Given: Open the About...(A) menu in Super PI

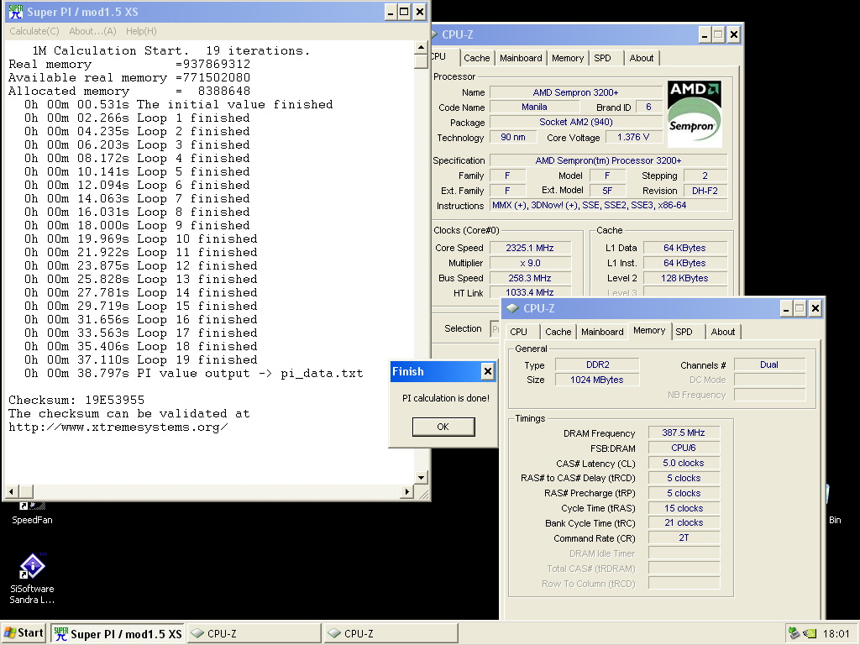Looking at the screenshot, I should tap(92, 31).
